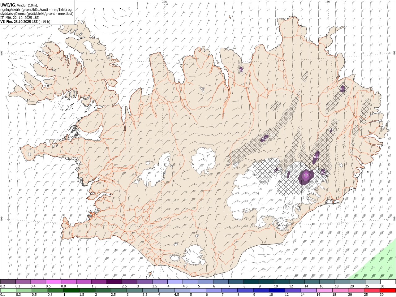This screenshot has width=396, height=297.
Task: Click the 0.5 precipitation label on the map
Action: click(306, 175)
